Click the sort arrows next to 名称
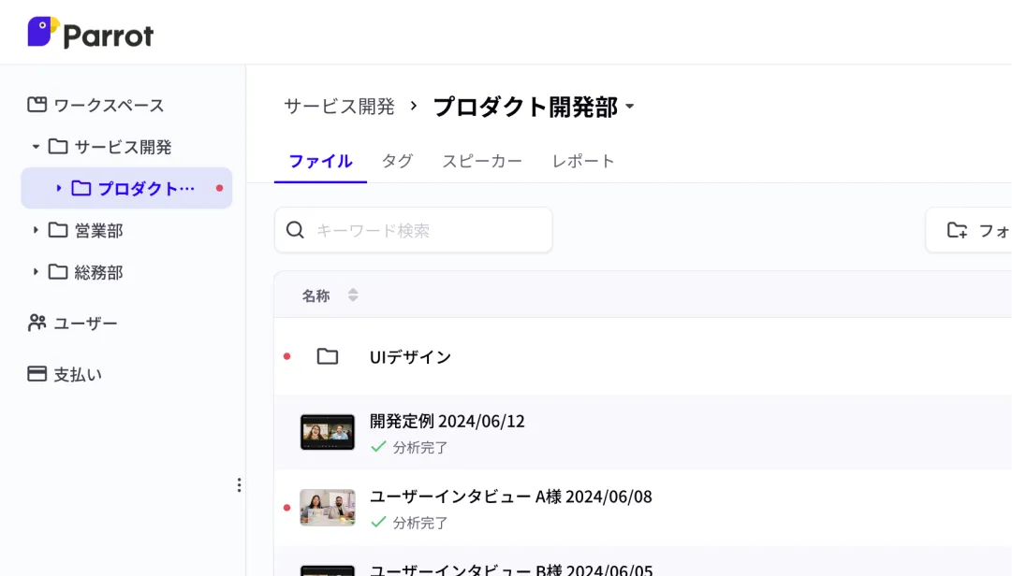The image size is (1012, 576). 353,295
